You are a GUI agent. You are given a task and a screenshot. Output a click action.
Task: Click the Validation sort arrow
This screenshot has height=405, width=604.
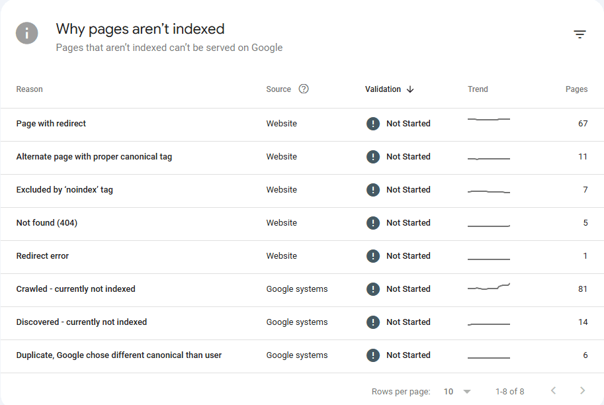pos(410,89)
